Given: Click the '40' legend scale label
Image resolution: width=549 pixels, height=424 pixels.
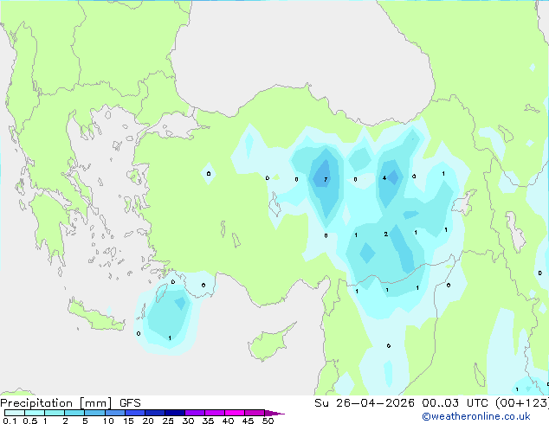Looking at the screenshot, I should tap(228, 421).
